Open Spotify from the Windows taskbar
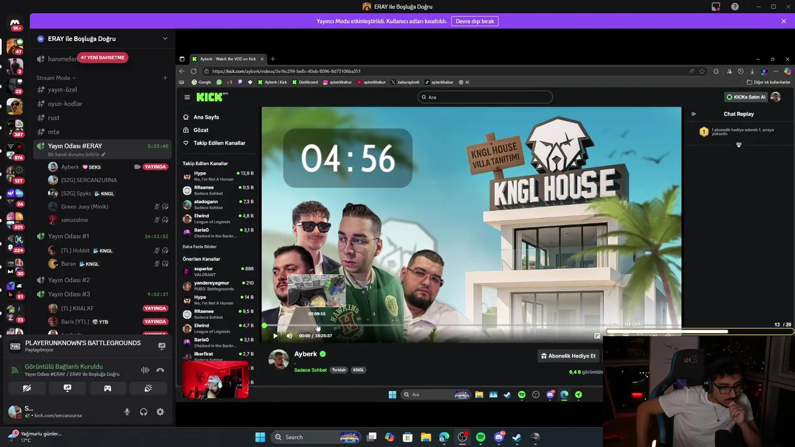This screenshot has height=447, width=795. coord(481,437)
